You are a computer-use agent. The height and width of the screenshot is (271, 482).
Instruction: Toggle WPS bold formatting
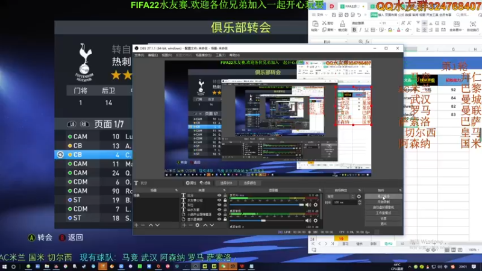coord(354,30)
